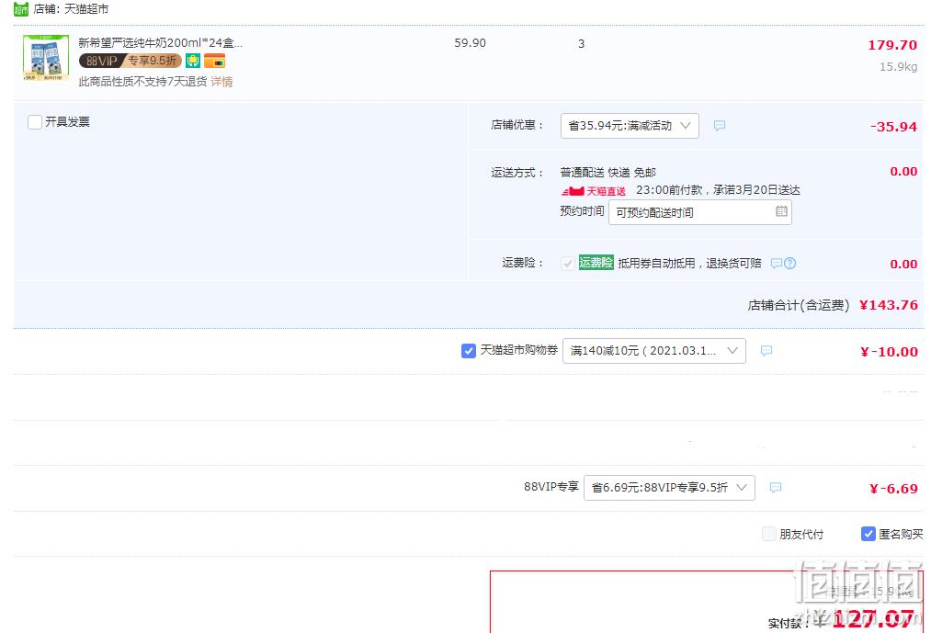Click the 此商品性质不支持7天退货 notice
Viewport: 931px width, 633px height.
pyautogui.click(x=142, y=82)
